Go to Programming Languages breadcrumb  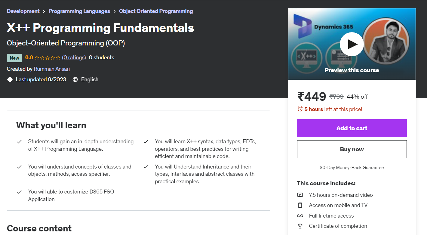[79, 11]
